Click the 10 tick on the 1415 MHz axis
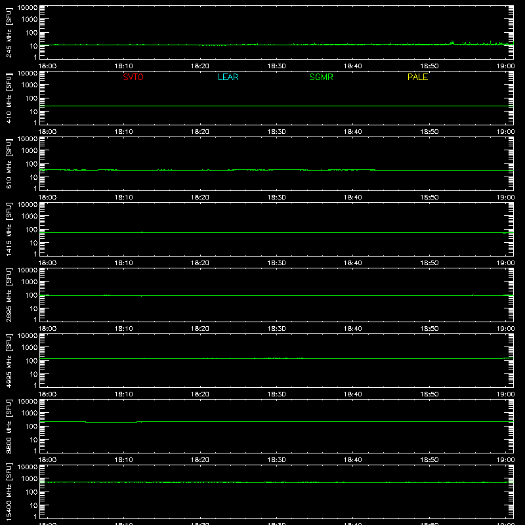 coord(34,243)
